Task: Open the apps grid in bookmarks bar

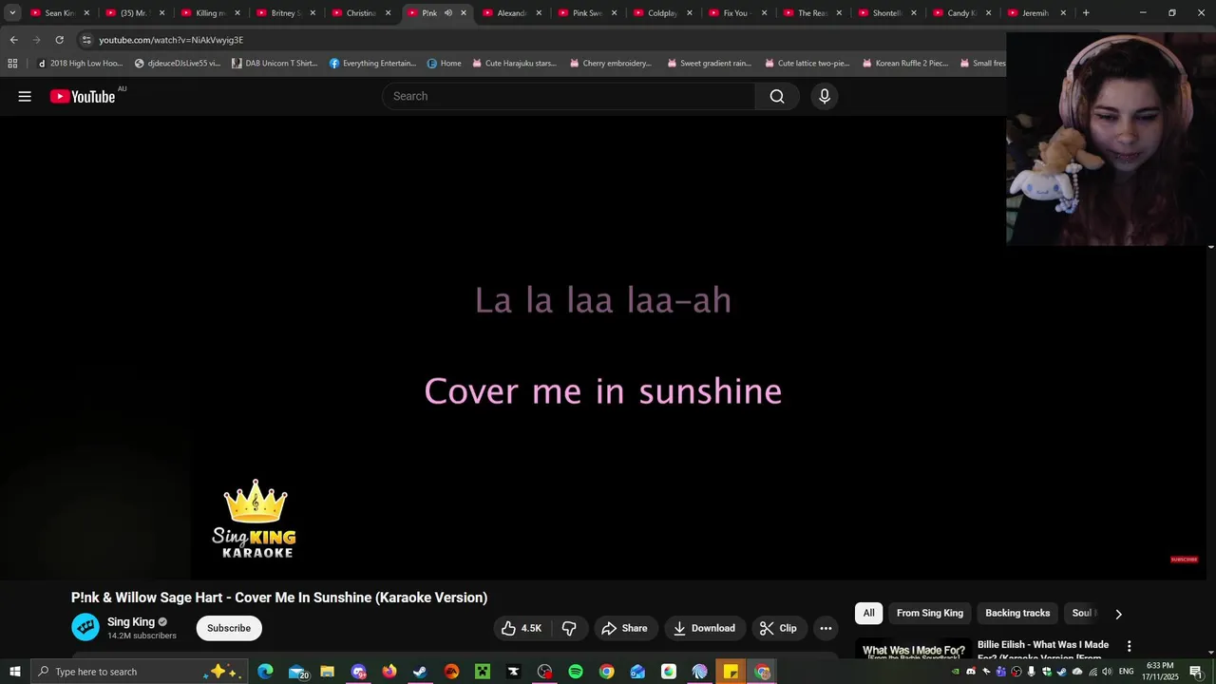Action: pyautogui.click(x=12, y=64)
